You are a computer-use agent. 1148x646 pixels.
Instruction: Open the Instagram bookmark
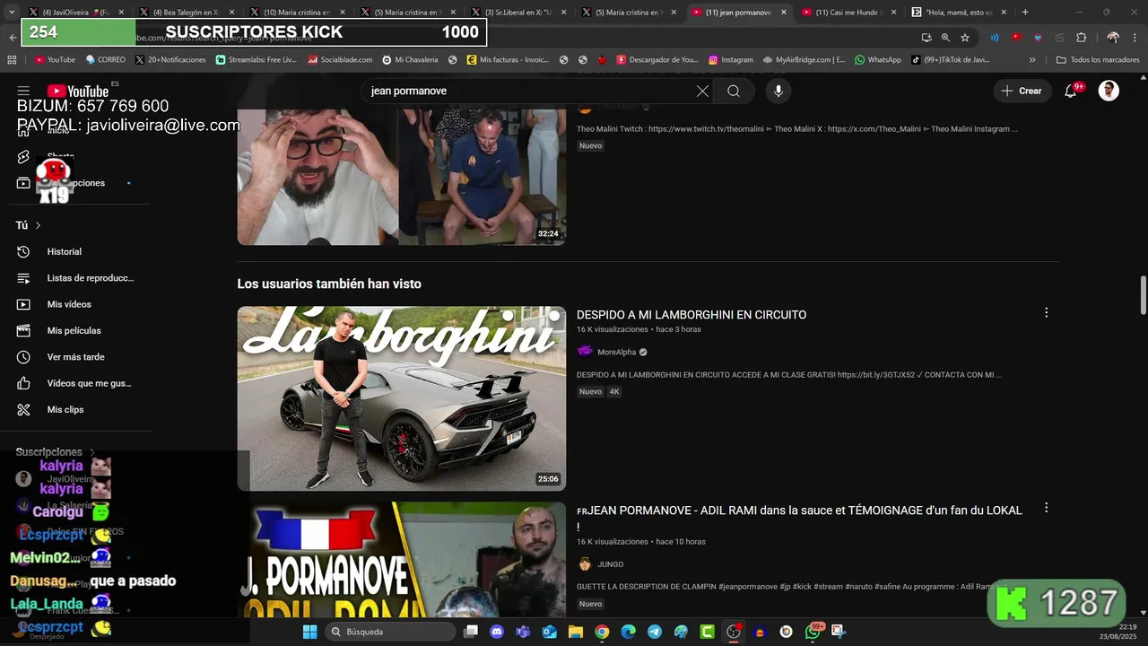730,60
